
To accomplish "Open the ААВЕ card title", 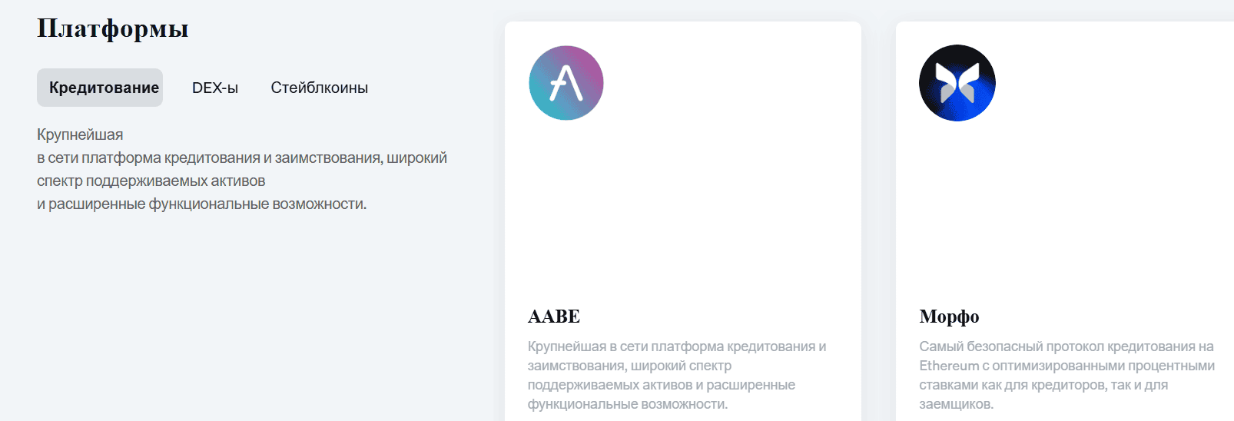I will pyautogui.click(x=554, y=317).
